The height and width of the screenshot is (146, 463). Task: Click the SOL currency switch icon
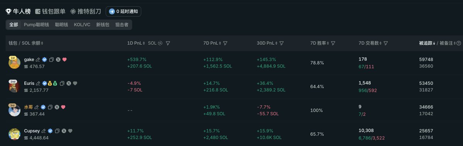160,43
